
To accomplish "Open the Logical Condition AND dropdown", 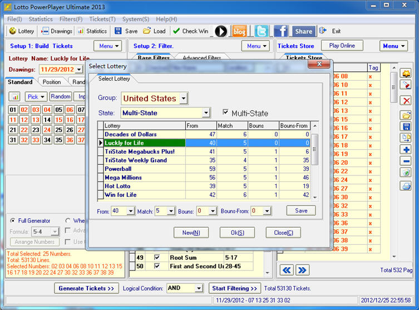I will (199, 288).
